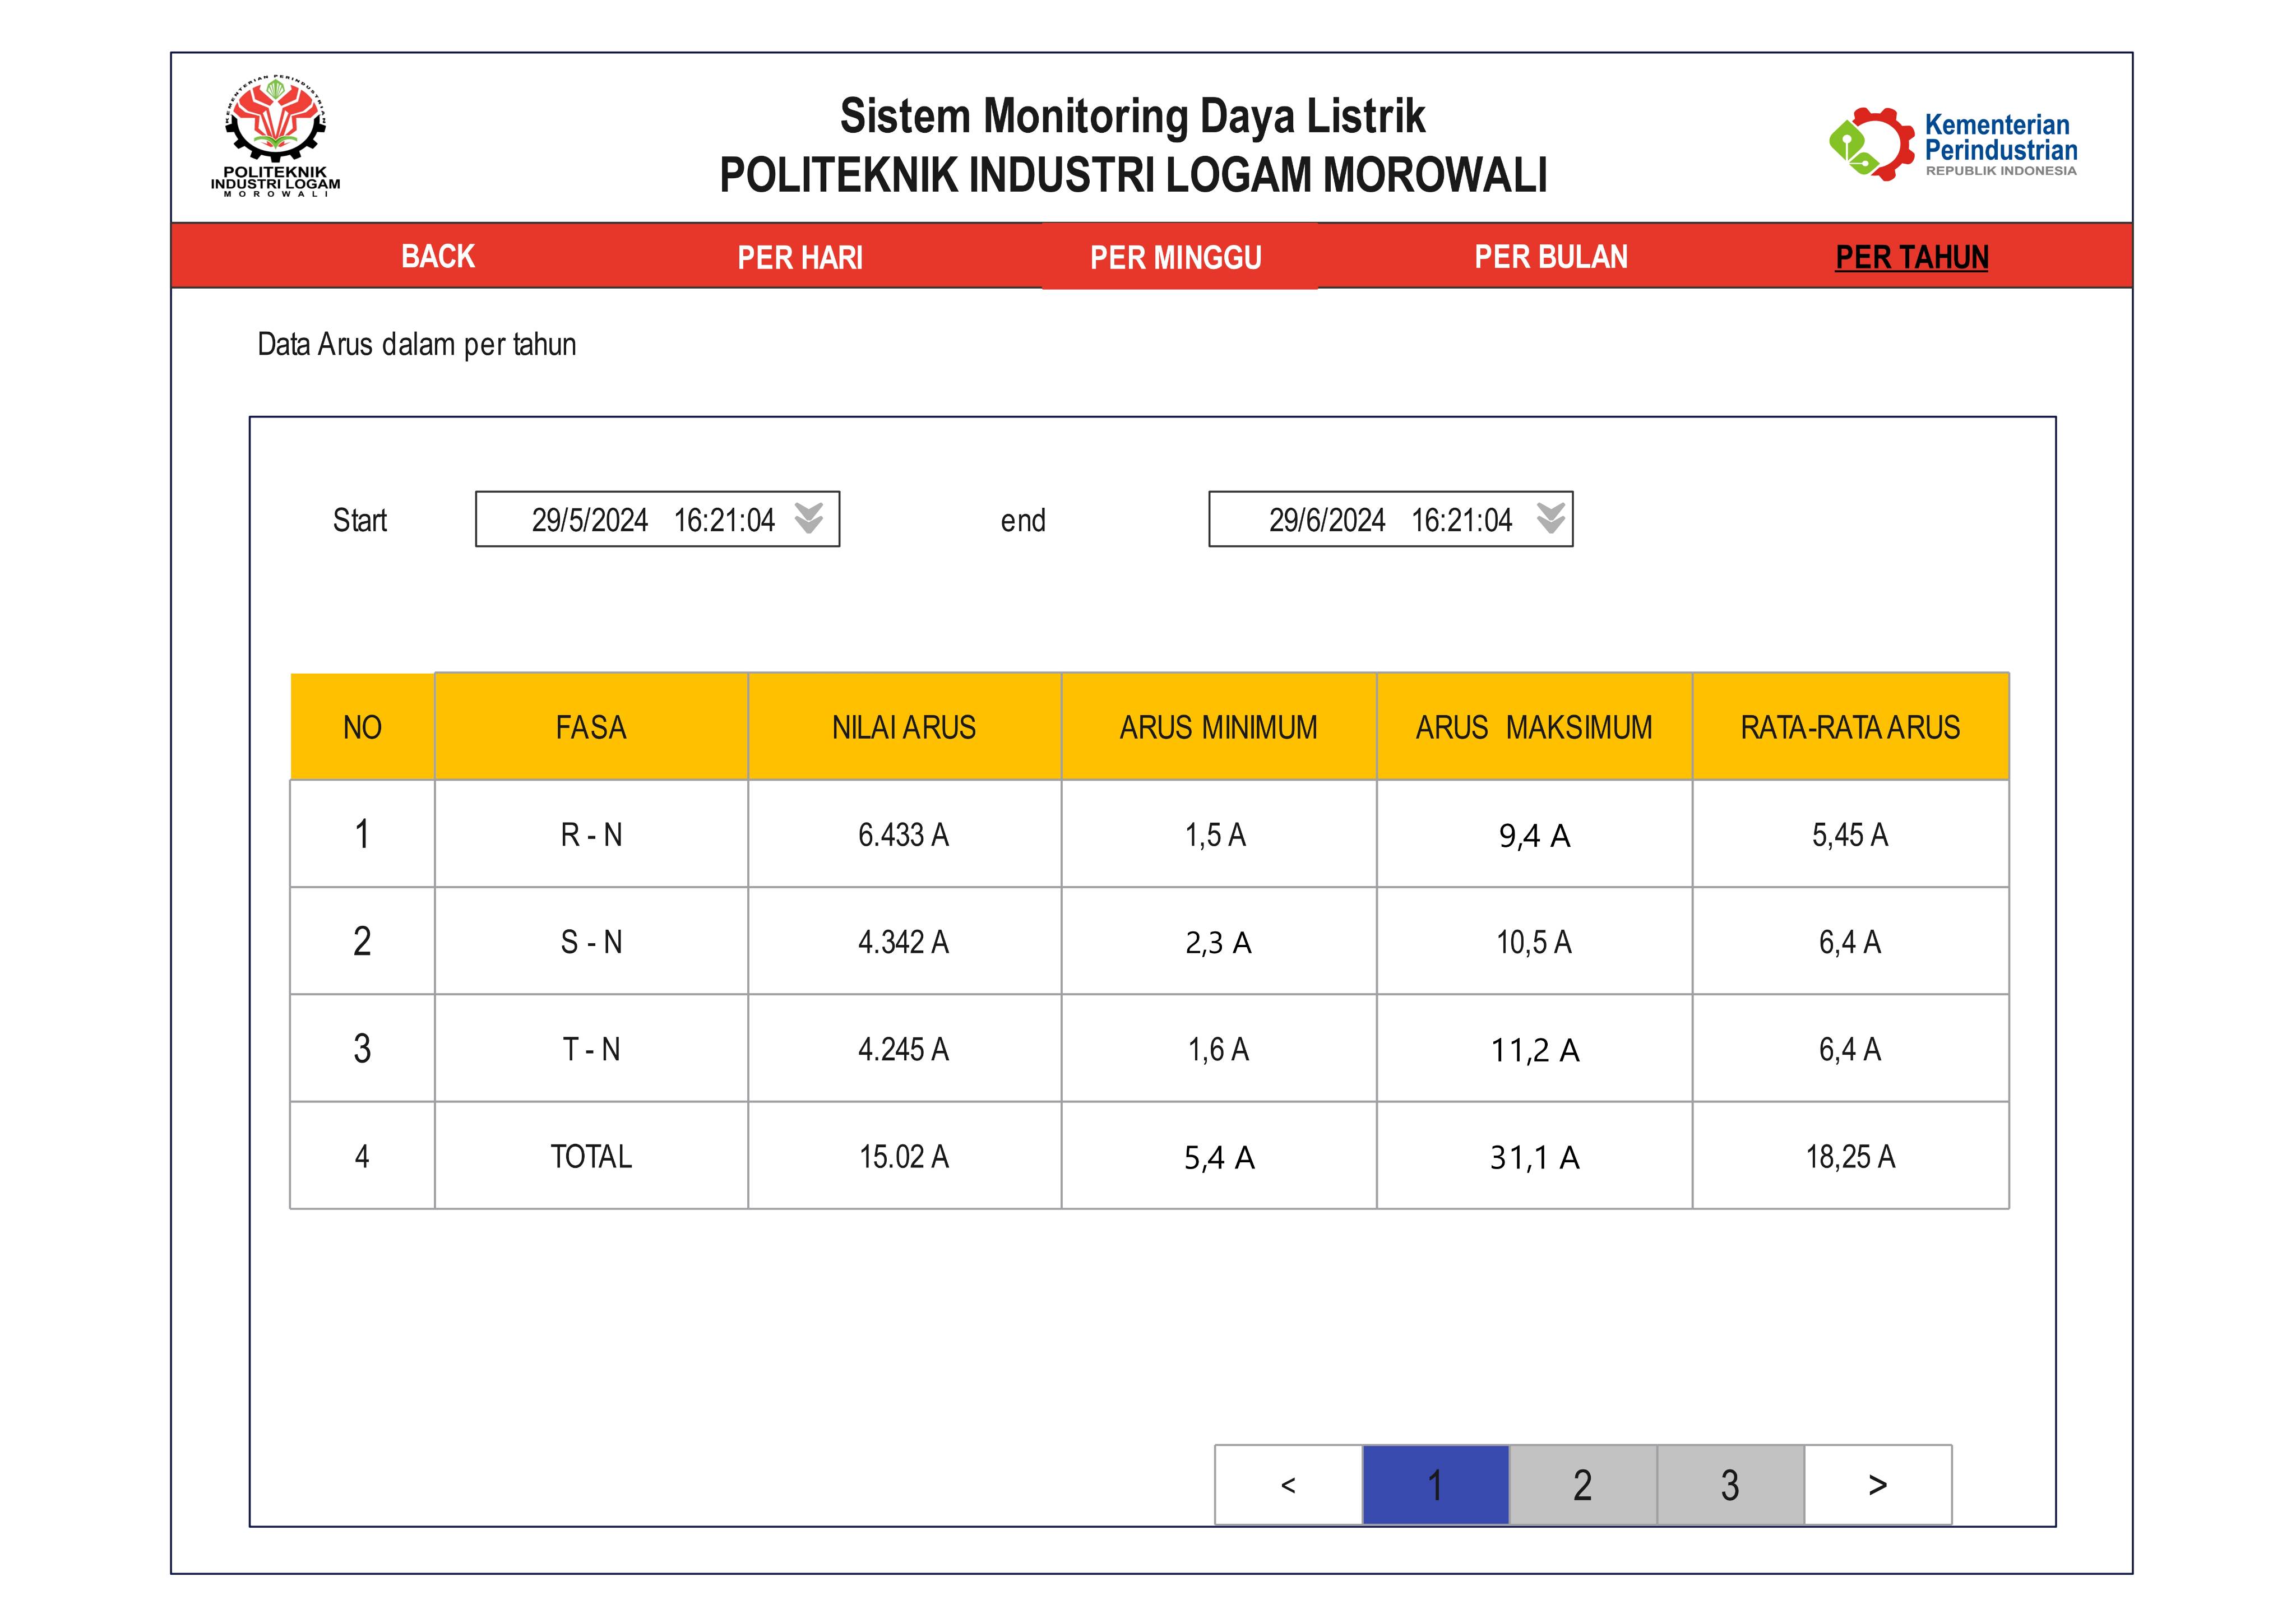The width and height of the screenshot is (2296, 1623).
Task: Go to previous page with < button
Action: point(1289,1485)
